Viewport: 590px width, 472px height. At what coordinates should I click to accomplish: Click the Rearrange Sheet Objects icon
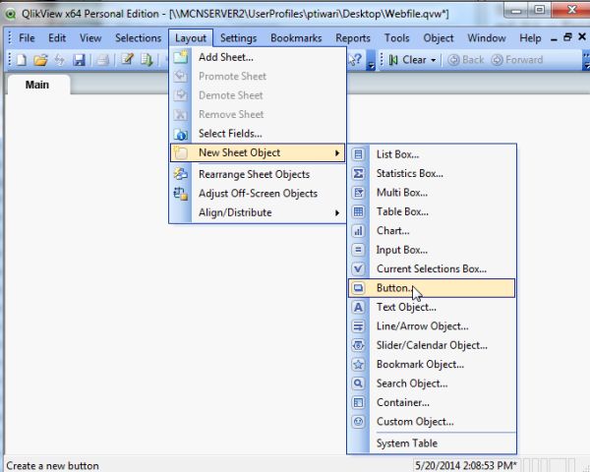click(x=181, y=174)
